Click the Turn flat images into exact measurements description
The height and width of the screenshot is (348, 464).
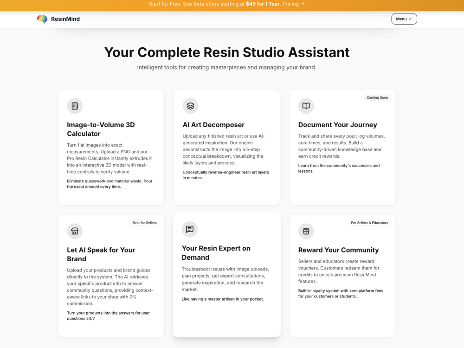(x=109, y=158)
